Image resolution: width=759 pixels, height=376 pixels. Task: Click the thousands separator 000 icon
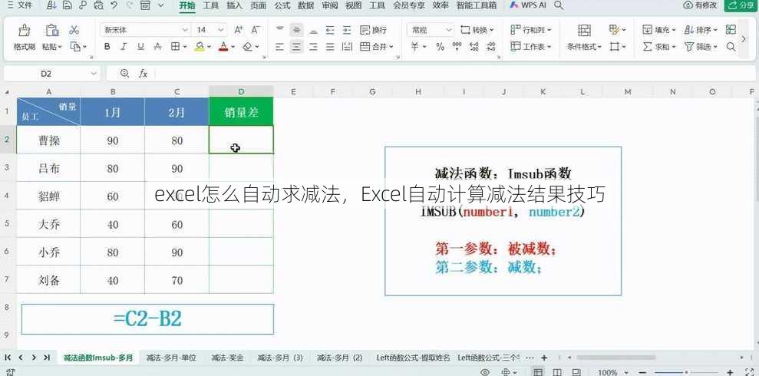coord(457,47)
